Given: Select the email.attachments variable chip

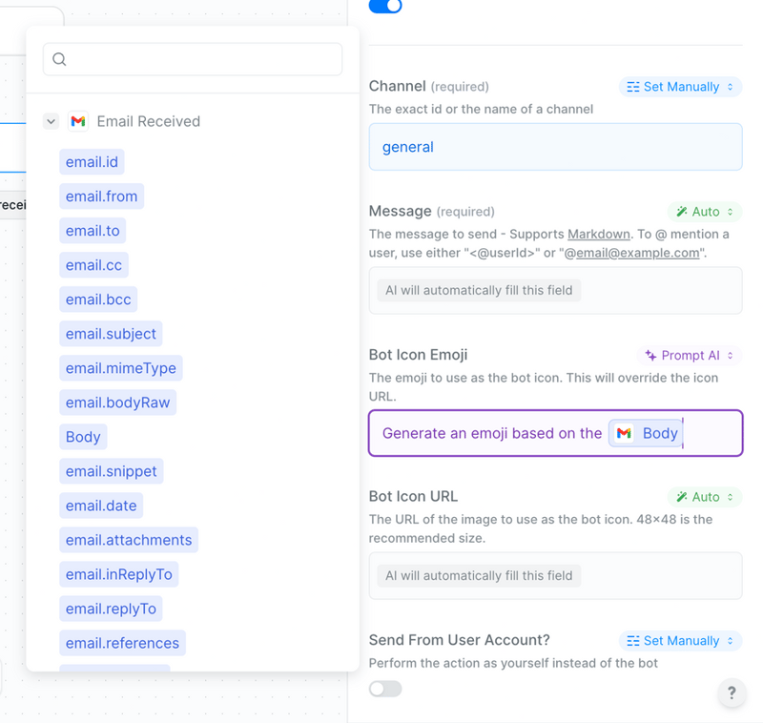Looking at the screenshot, I should (x=128, y=540).
